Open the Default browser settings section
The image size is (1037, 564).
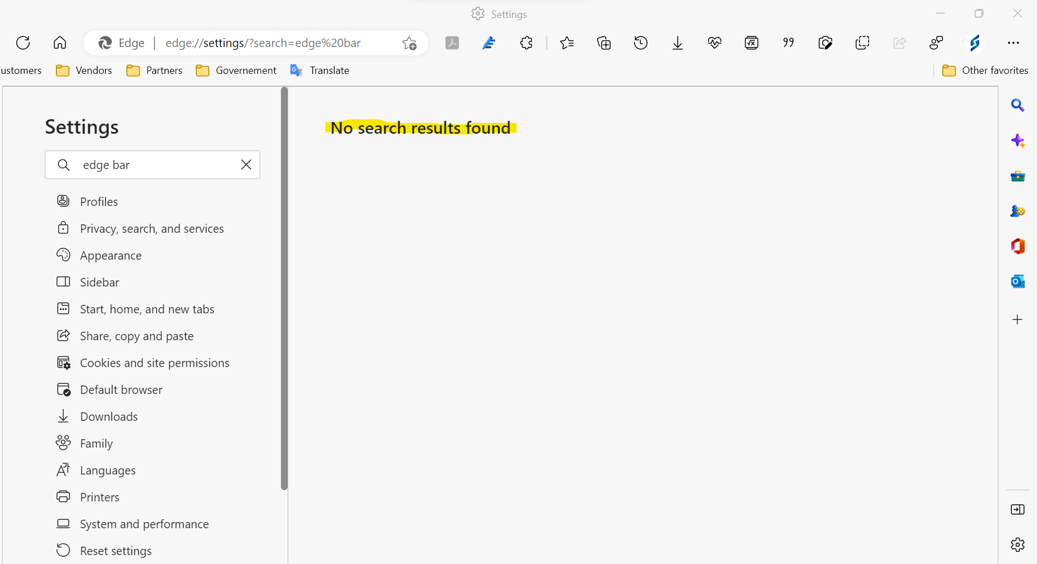pos(110,389)
